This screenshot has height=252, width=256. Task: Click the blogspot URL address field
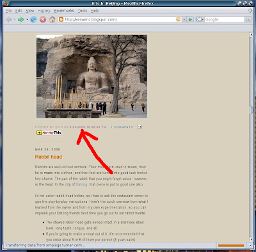(x=120, y=20)
